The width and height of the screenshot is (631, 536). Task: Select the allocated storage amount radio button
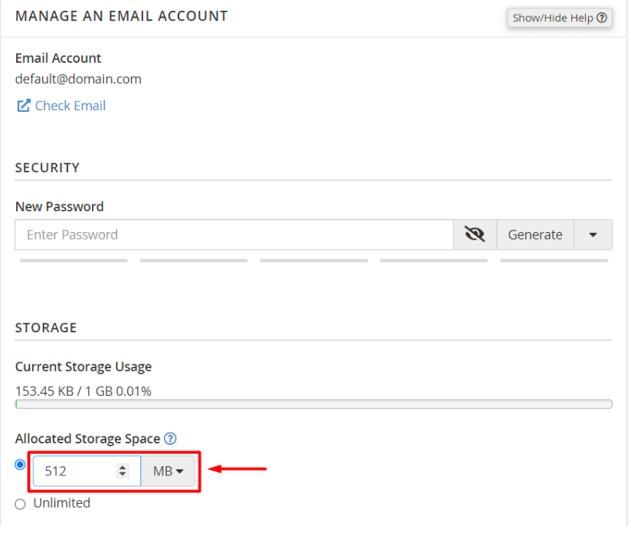(20, 464)
